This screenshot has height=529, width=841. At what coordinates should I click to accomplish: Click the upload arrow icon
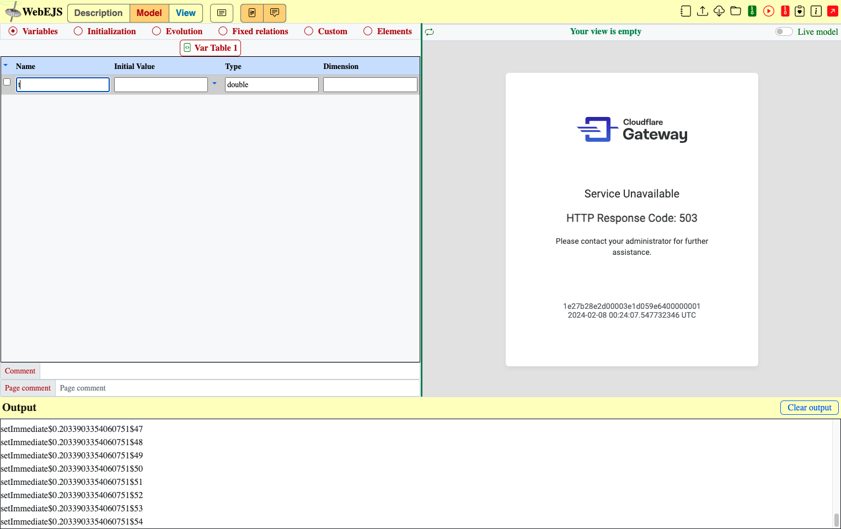702,11
